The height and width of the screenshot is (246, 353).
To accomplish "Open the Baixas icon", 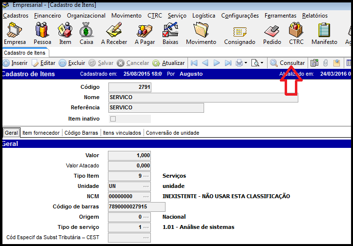I will (170, 32).
